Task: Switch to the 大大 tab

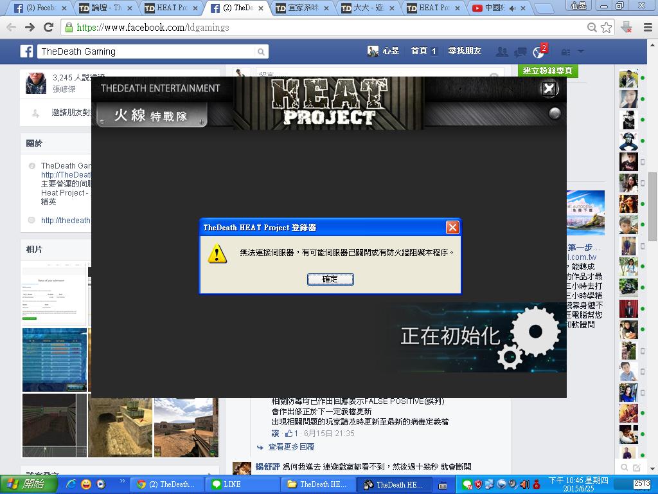Action: pyautogui.click(x=368, y=8)
